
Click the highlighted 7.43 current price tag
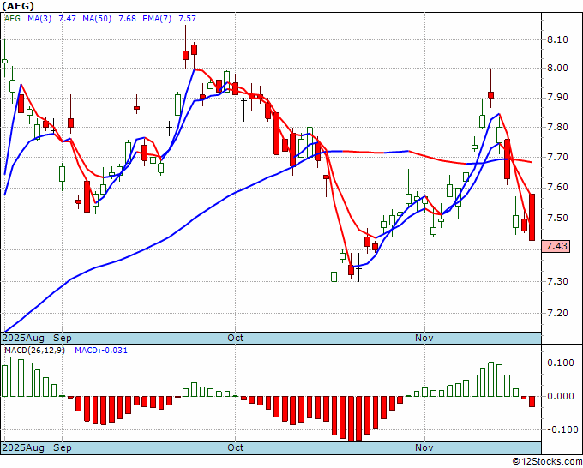[556, 246]
